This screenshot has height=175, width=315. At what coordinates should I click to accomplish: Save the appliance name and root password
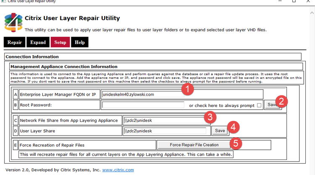click(x=273, y=104)
